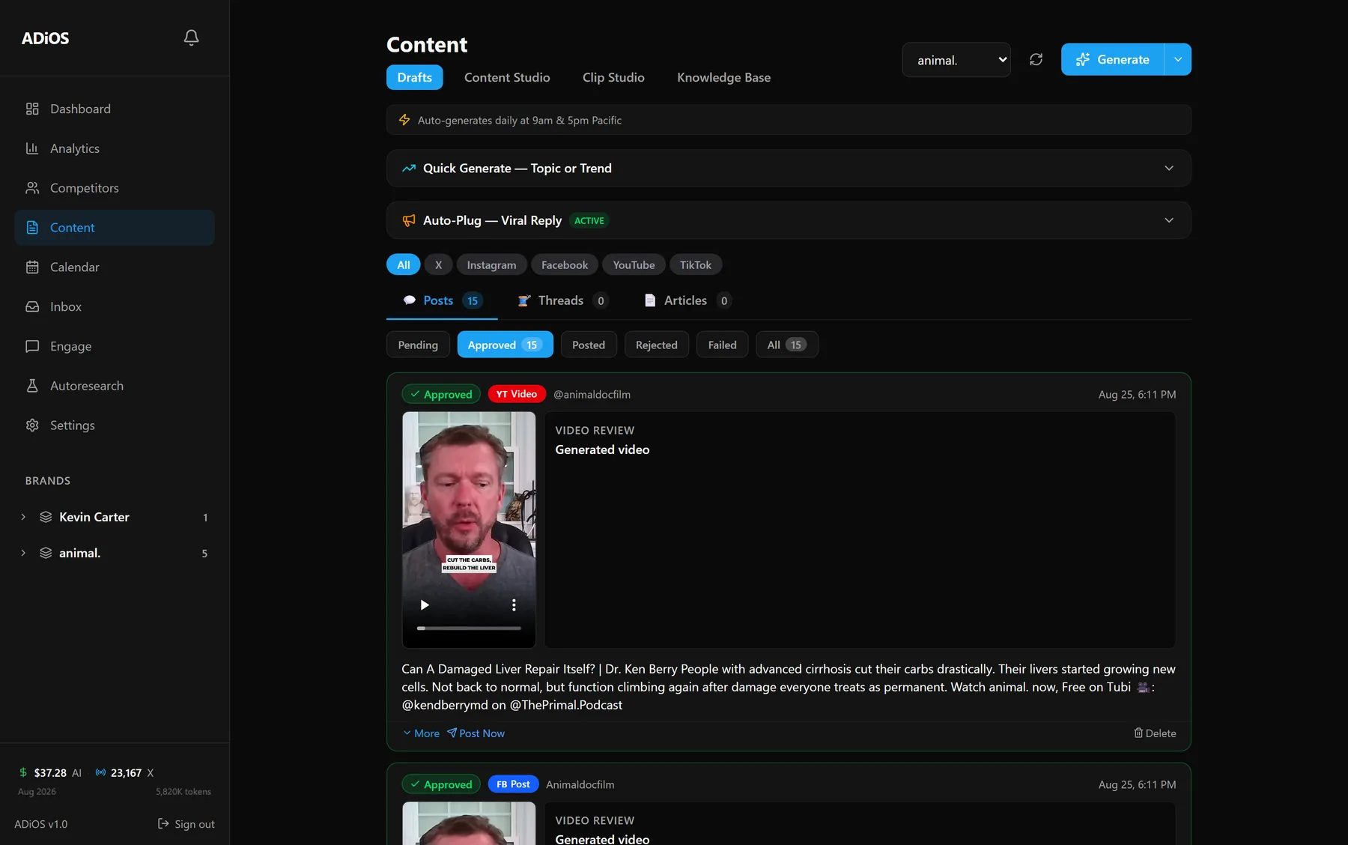Viewport: 1348px width, 845px height.
Task: Play the liver video preview
Action: click(425, 605)
